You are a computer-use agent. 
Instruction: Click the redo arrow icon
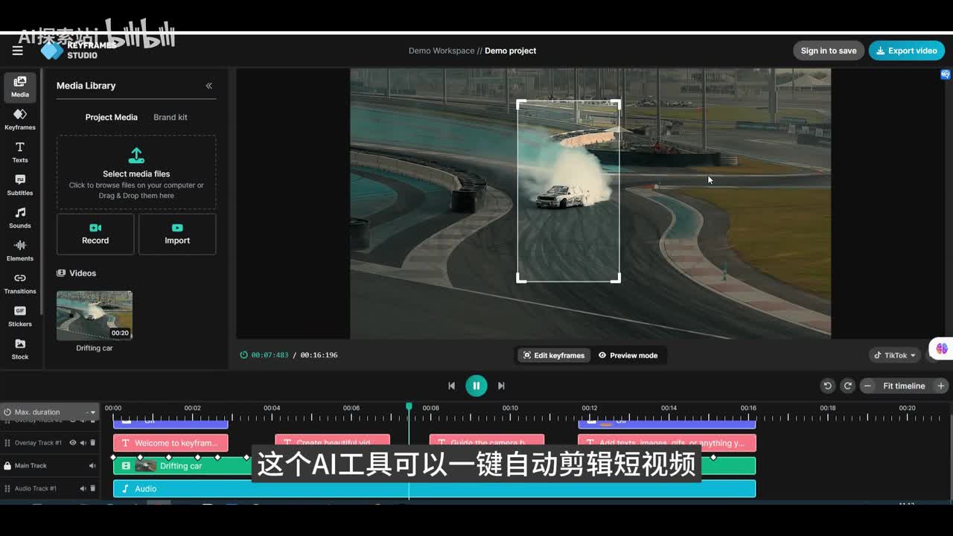[x=847, y=386]
